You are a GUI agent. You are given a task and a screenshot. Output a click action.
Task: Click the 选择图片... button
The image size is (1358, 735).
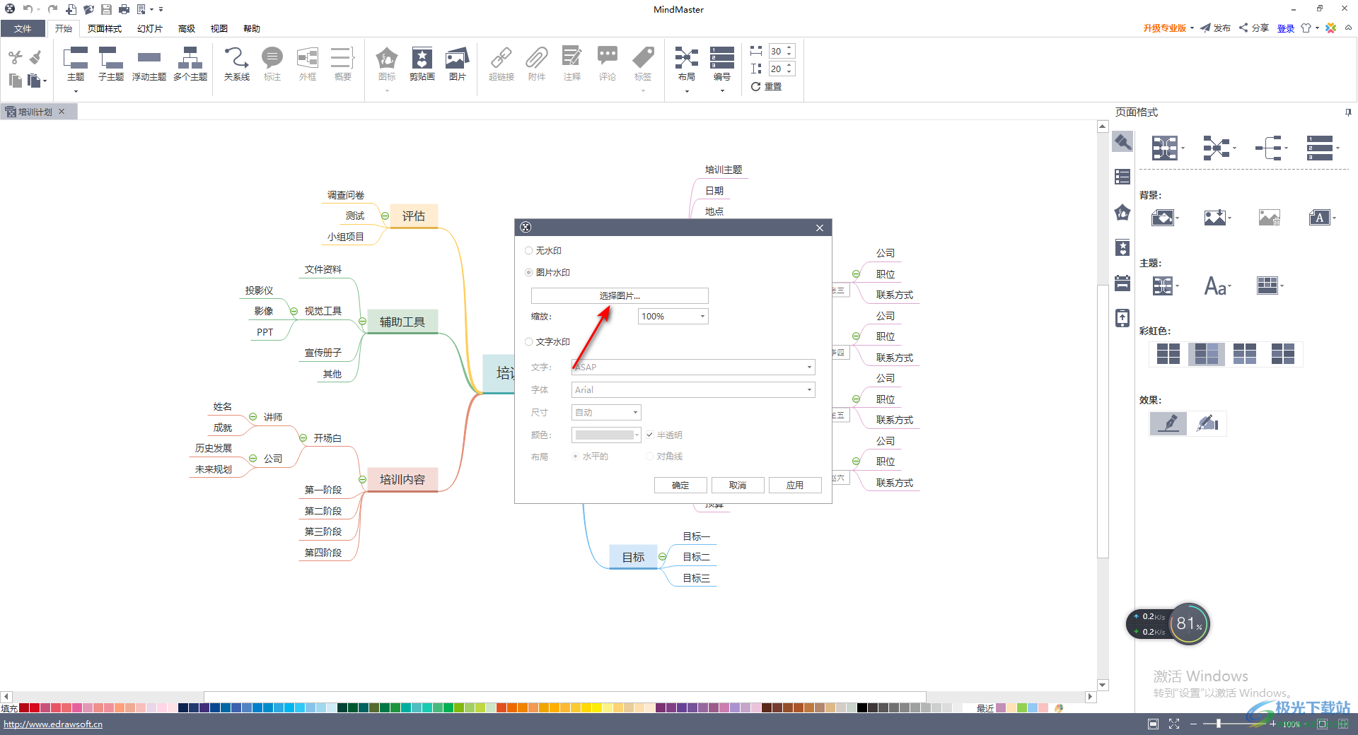[x=620, y=296]
